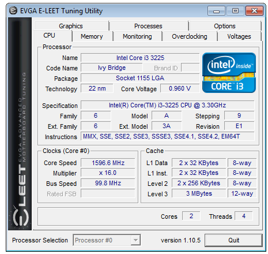The image size is (268, 254).
Task: Click the Revision value 'E1'
Action: 239,126
